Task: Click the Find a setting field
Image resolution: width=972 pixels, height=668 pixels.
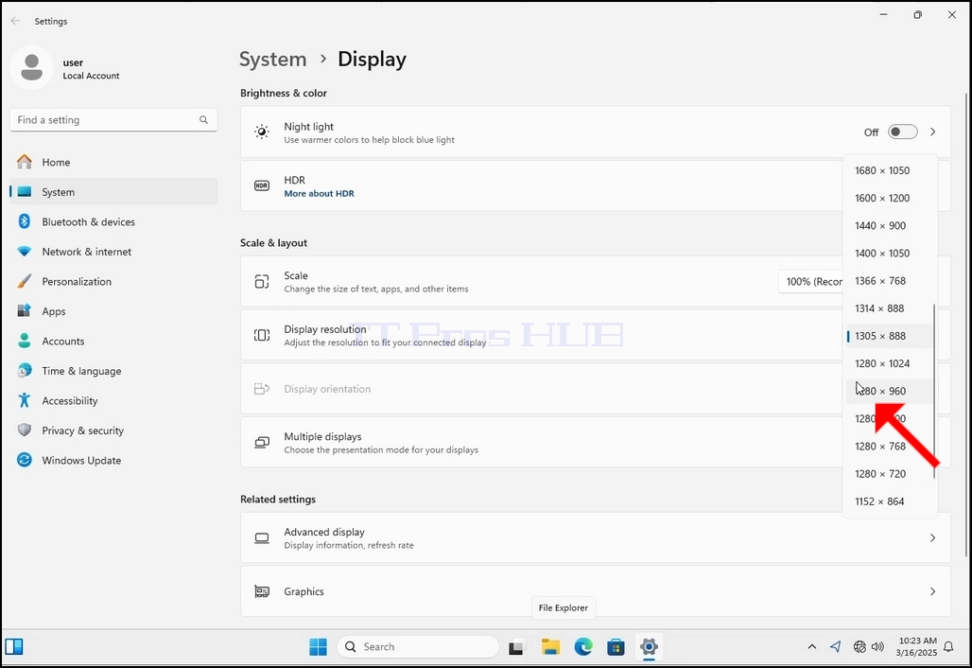Action: [113, 120]
